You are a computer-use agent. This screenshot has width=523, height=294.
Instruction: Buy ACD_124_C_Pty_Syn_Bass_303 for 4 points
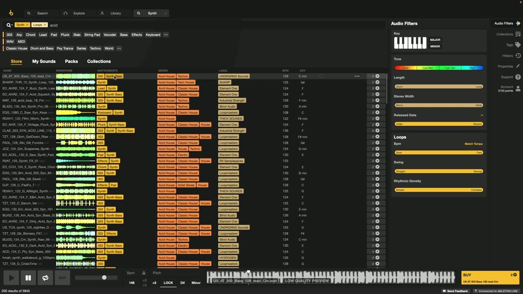tap(375, 252)
